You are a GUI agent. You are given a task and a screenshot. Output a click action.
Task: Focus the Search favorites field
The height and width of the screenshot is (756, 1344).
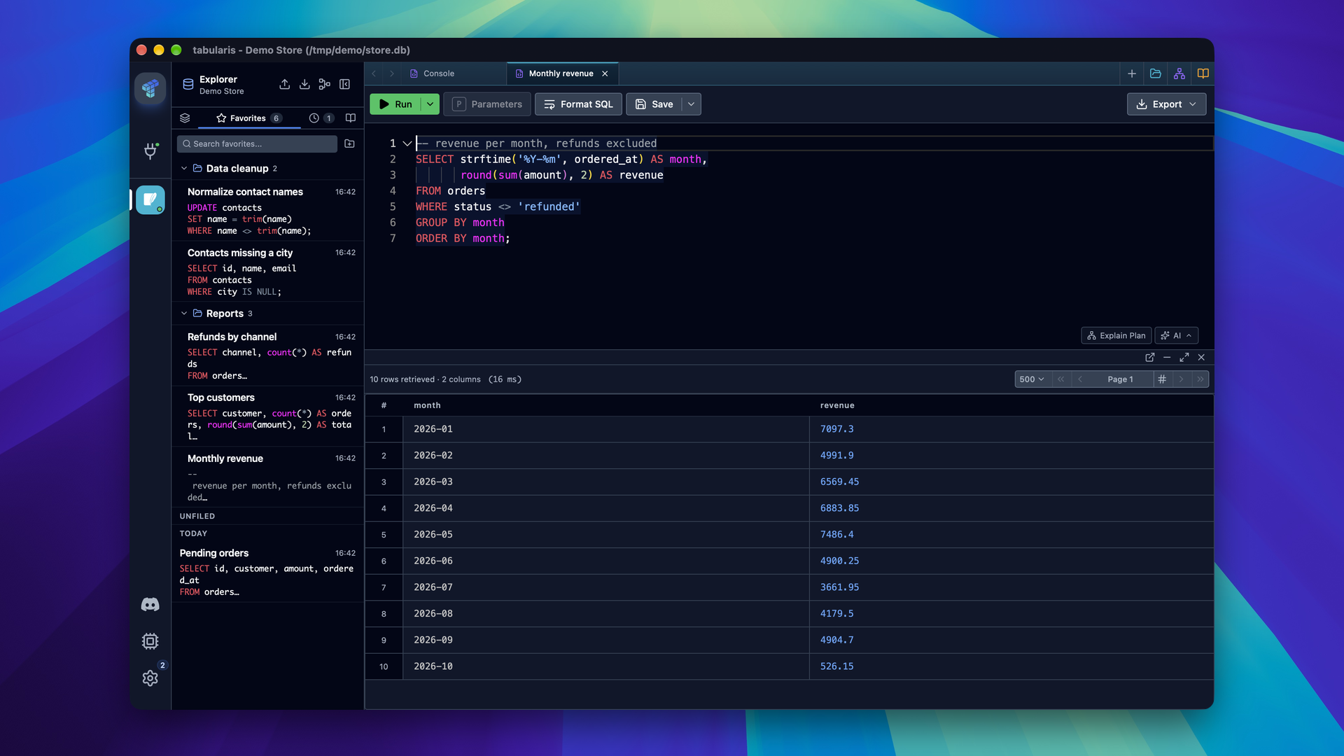pos(257,143)
